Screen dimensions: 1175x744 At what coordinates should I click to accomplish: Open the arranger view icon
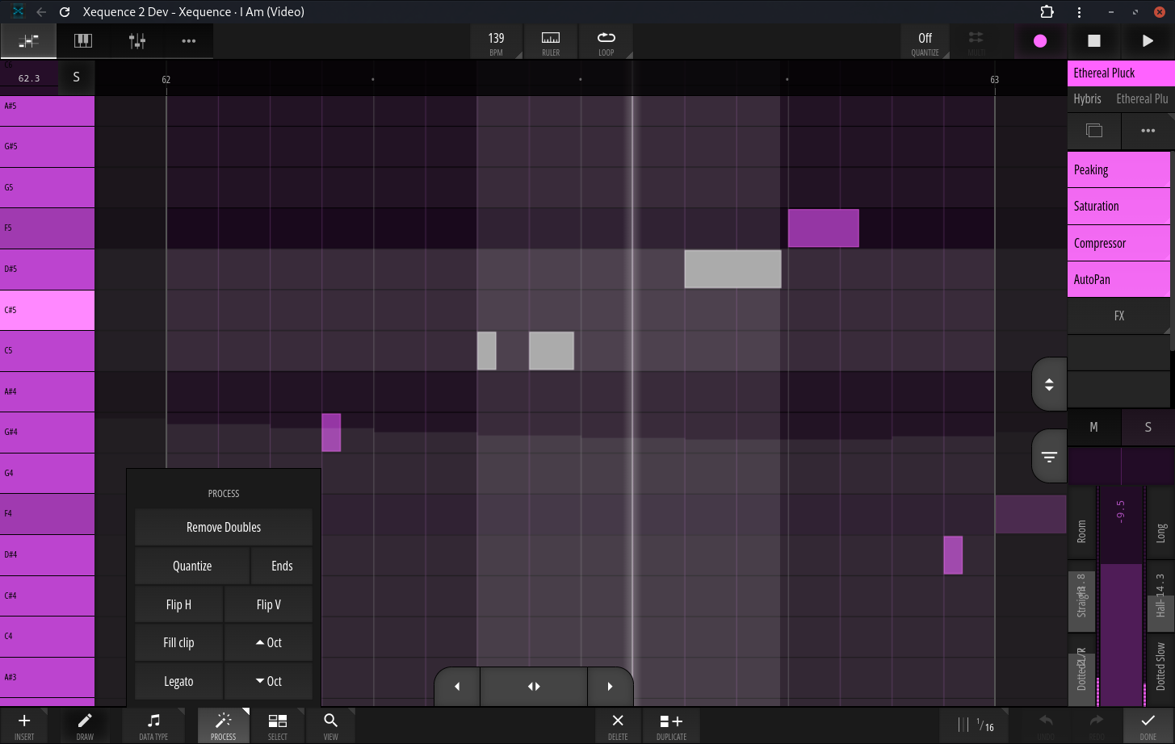28,41
